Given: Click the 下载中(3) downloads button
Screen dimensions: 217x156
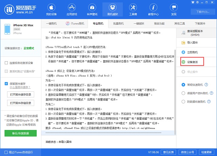Looking at the screenshot, I should click(x=203, y=12).
